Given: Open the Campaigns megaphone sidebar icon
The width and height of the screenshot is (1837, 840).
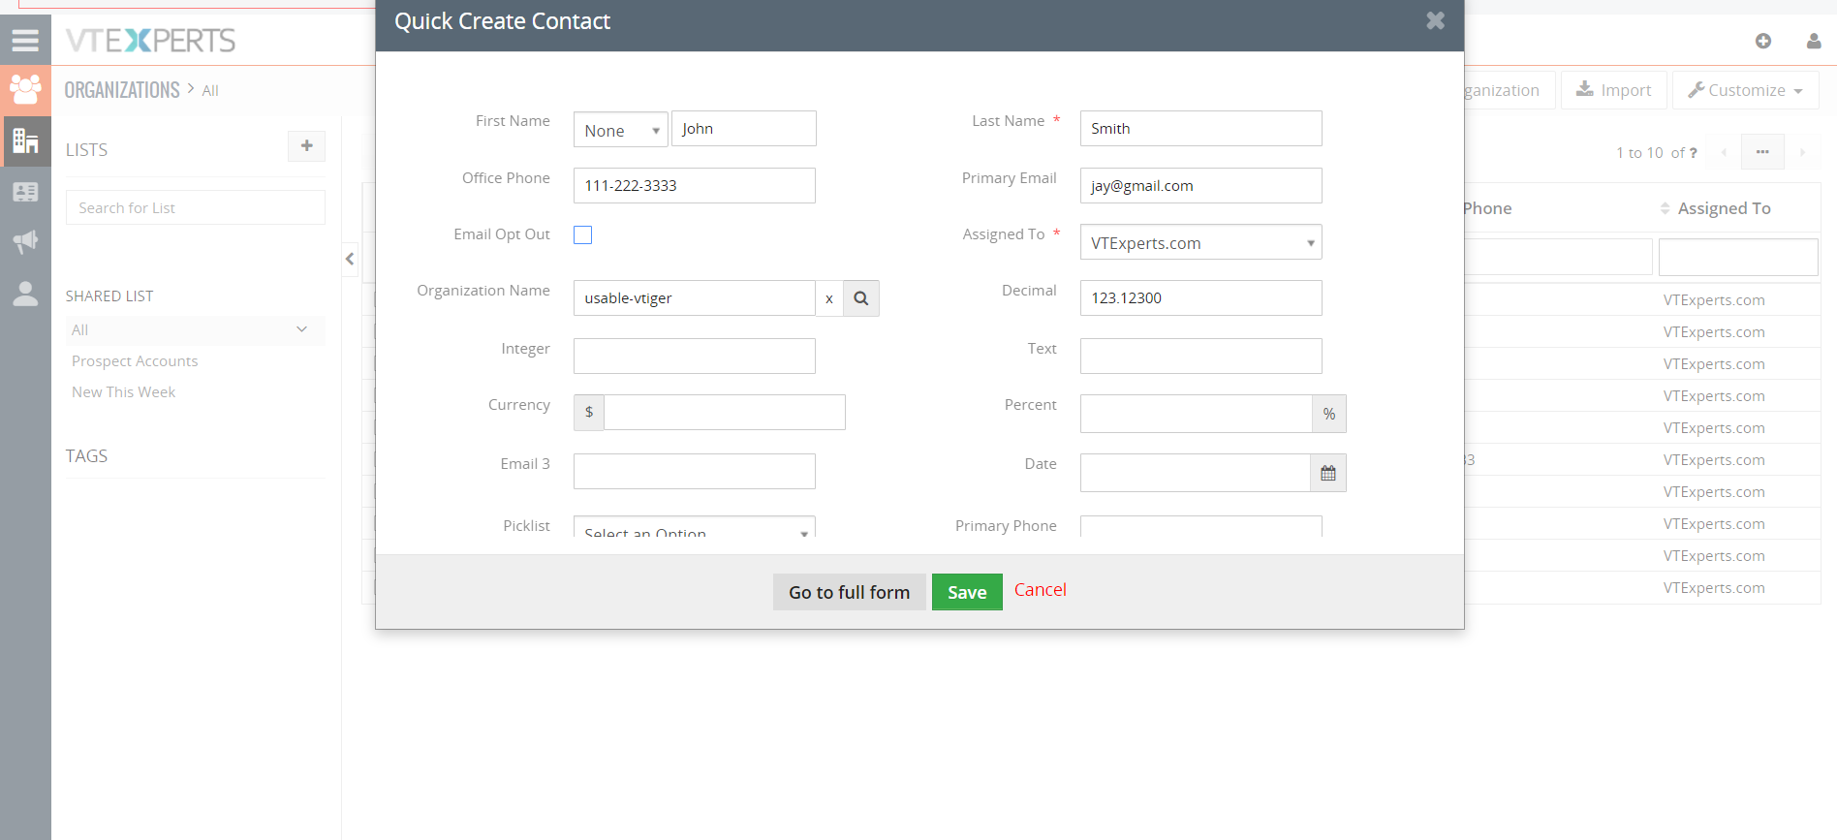Looking at the screenshot, I should point(25,241).
